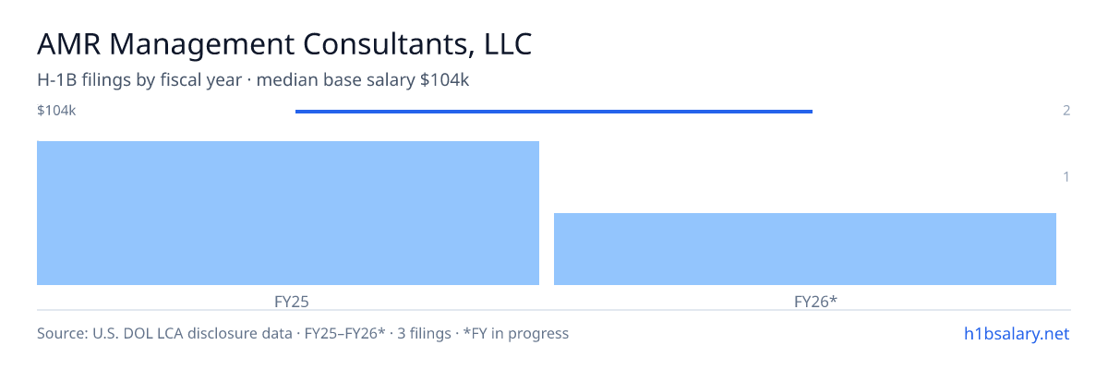
Task: Click the word 'LLC' in the chart title
Action: point(508,44)
